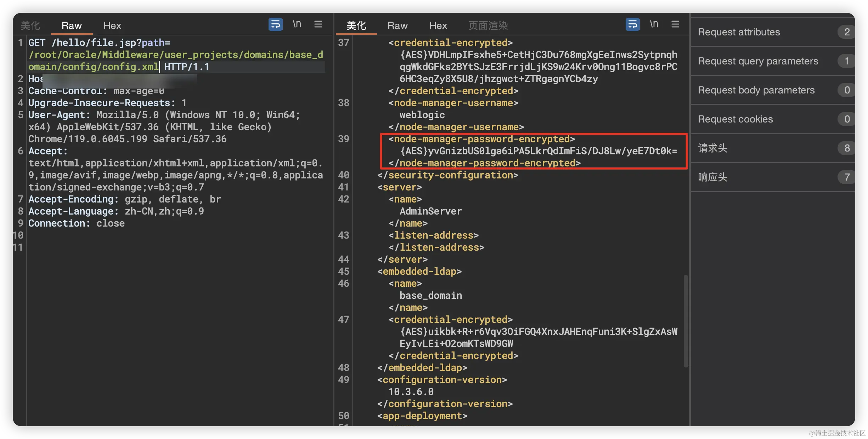This screenshot has height=439, width=868.
Task: Open the response Hex tab
Action: click(x=438, y=25)
